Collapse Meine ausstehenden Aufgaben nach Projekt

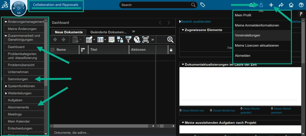click(x=183, y=123)
